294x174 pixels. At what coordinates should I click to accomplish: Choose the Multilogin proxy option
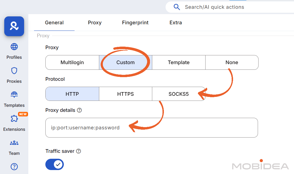[72, 62]
